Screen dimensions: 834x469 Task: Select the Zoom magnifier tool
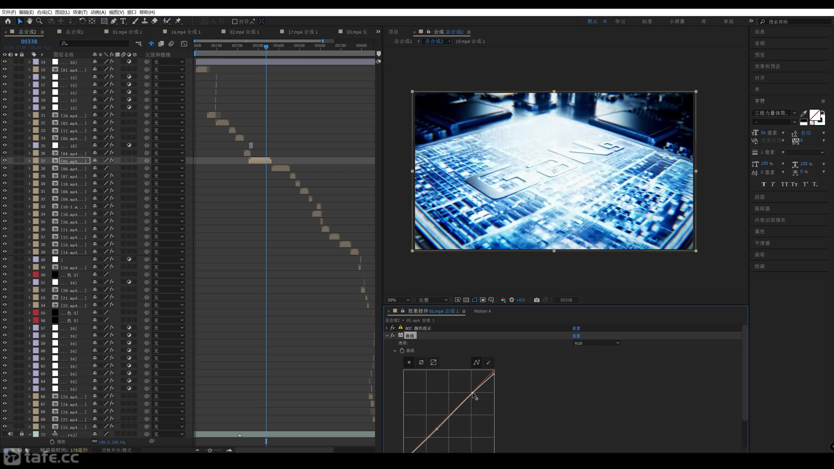[39, 21]
